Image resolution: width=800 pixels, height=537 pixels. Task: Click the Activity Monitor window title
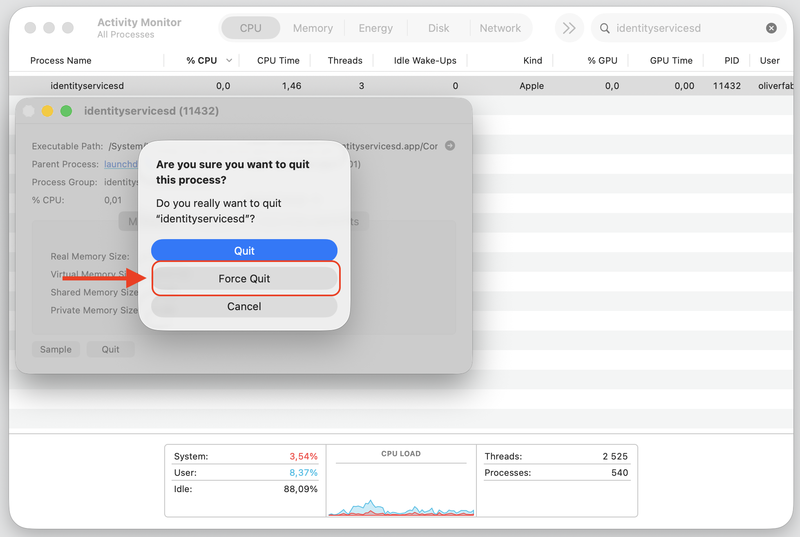(x=139, y=22)
